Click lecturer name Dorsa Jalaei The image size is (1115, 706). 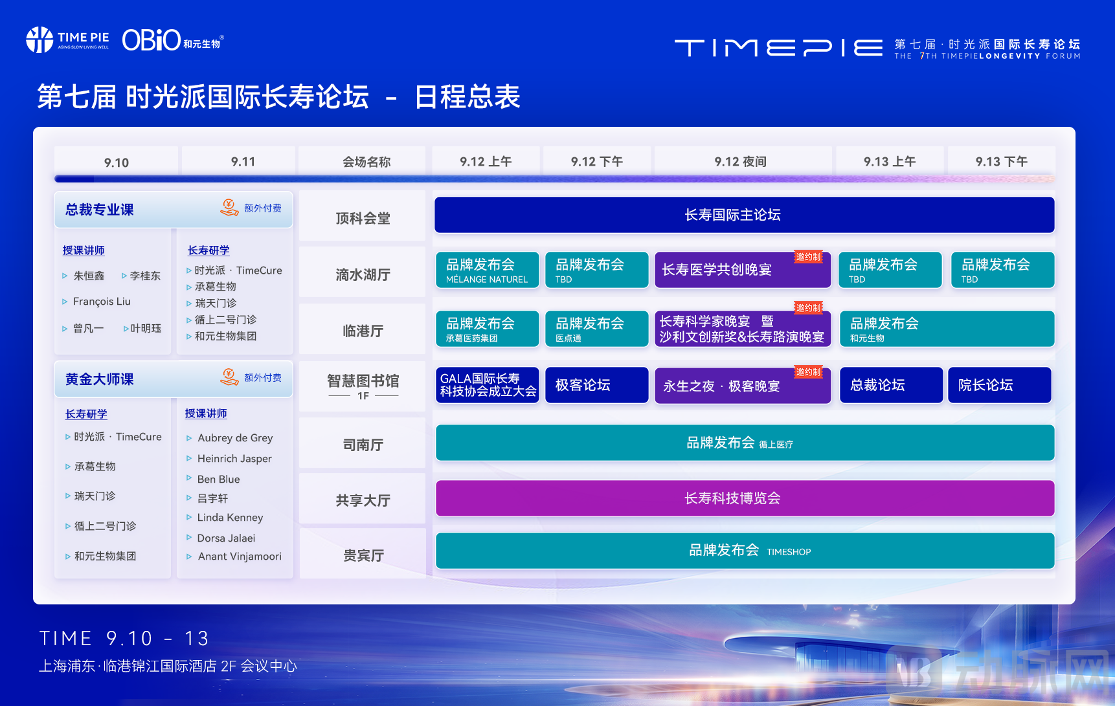click(x=227, y=538)
